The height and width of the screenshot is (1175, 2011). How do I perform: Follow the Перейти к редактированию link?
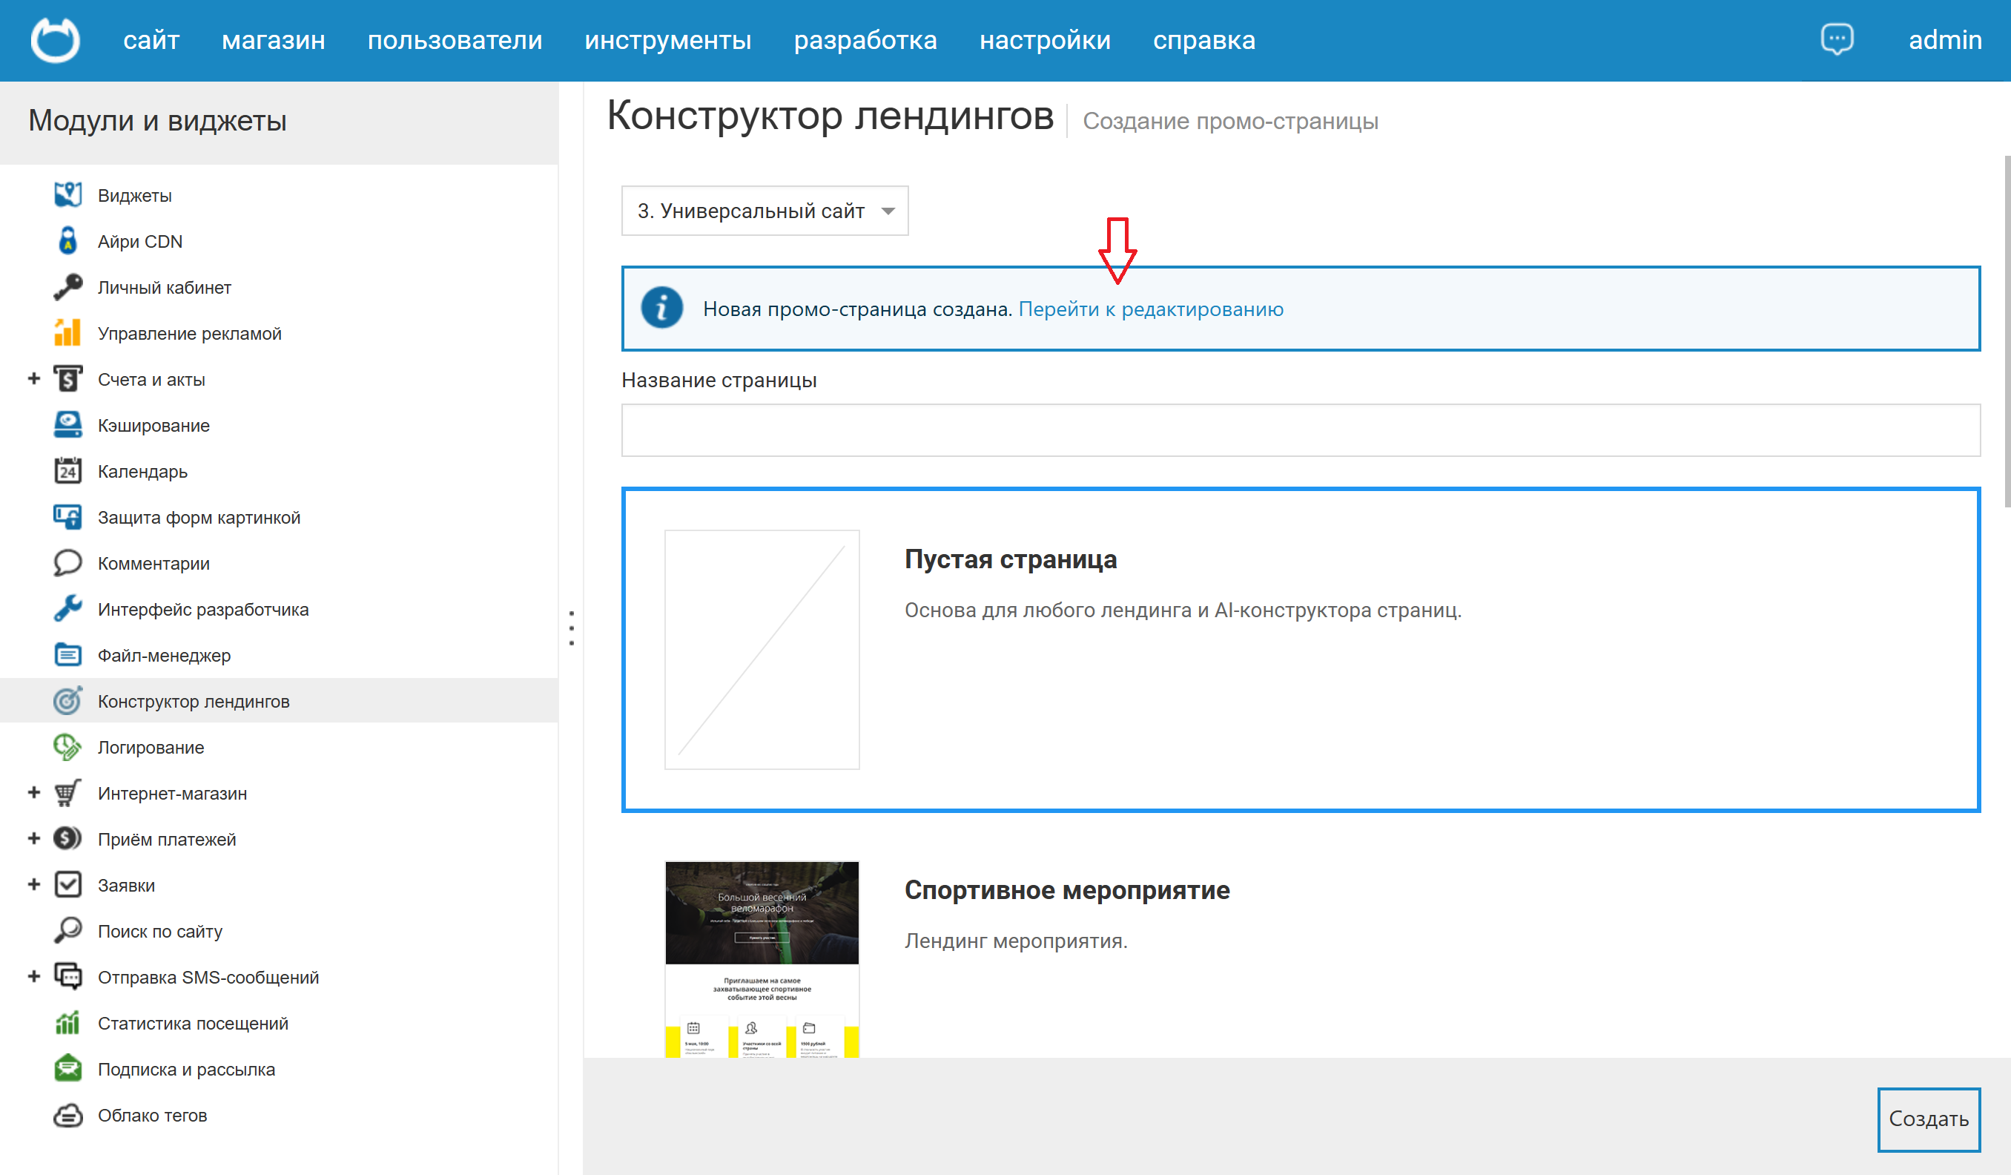[x=1151, y=310]
